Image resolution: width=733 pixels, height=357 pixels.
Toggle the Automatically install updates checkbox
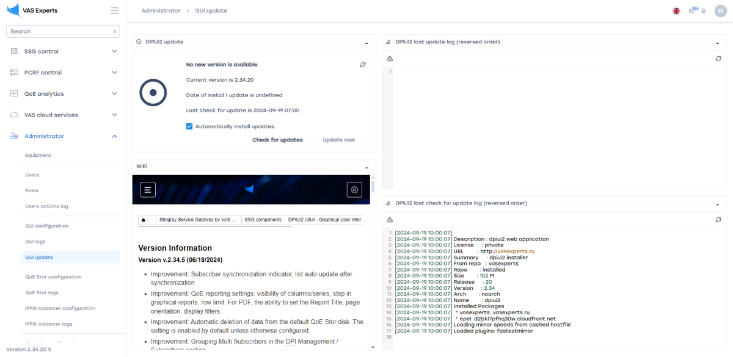pos(189,126)
